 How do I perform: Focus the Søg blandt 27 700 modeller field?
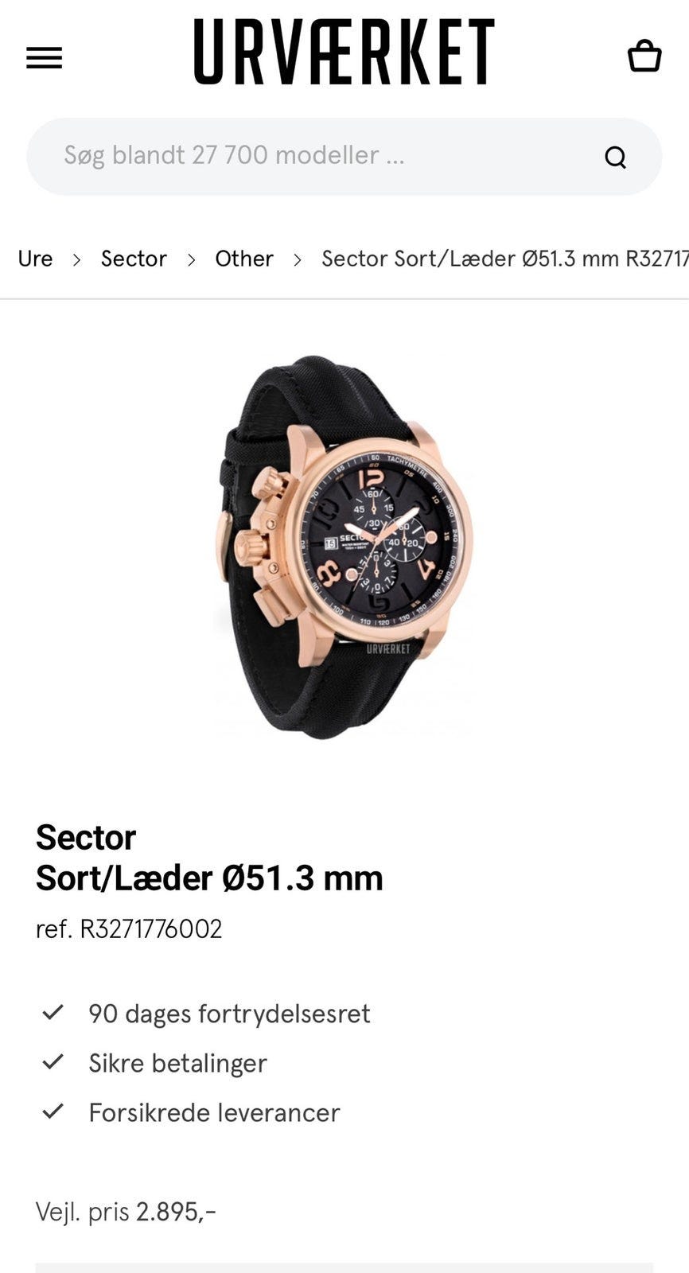344,157
